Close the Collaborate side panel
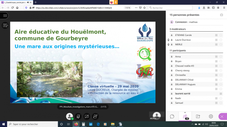Viewport: 227px width, 127px height. click(222, 116)
